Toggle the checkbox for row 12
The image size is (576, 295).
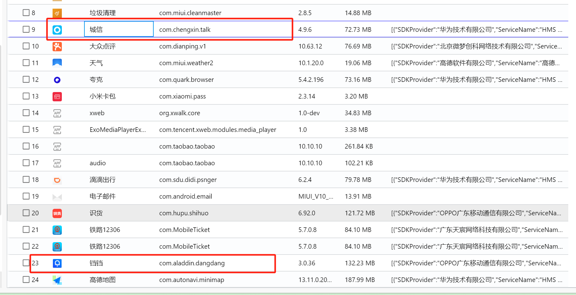click(26, 79)
